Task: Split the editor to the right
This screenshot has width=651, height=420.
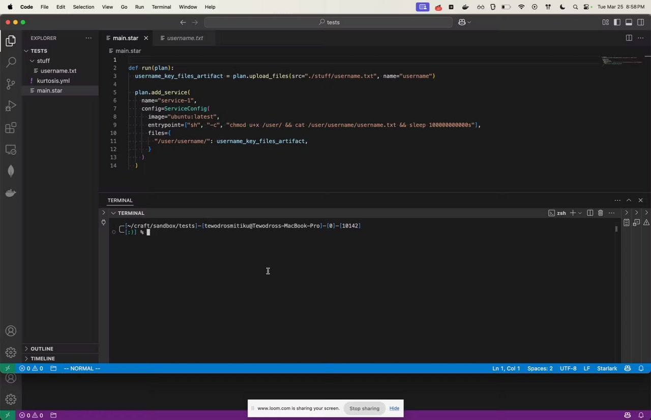Action: (x=629, y=38)
